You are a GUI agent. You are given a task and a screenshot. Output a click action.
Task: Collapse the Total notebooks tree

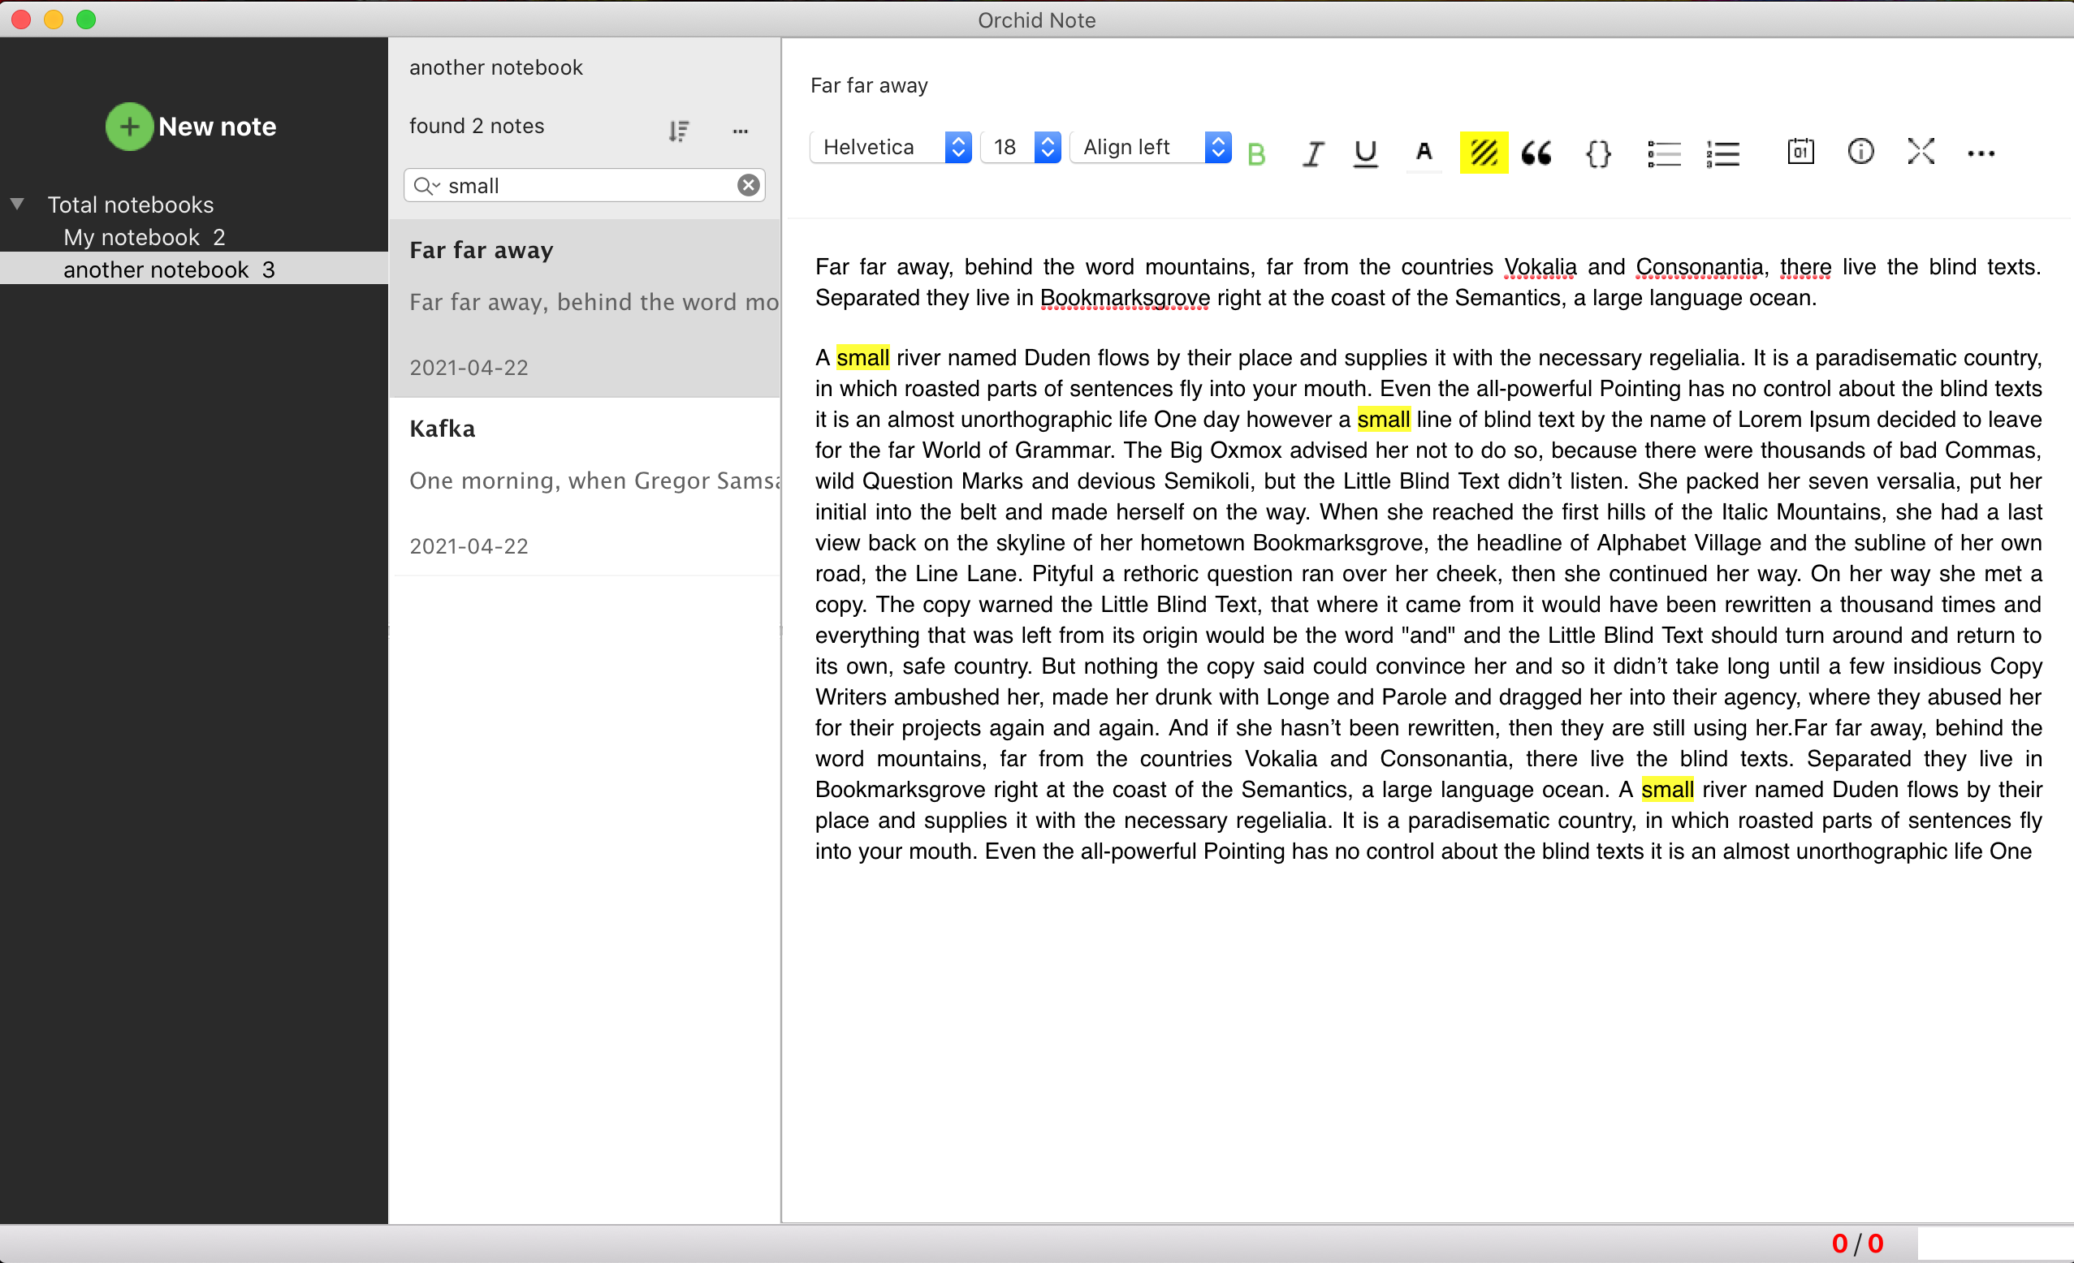[x=17, y=204]
